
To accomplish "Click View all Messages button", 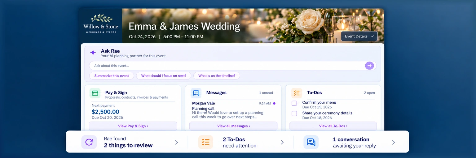I will [x=233, y=126].
